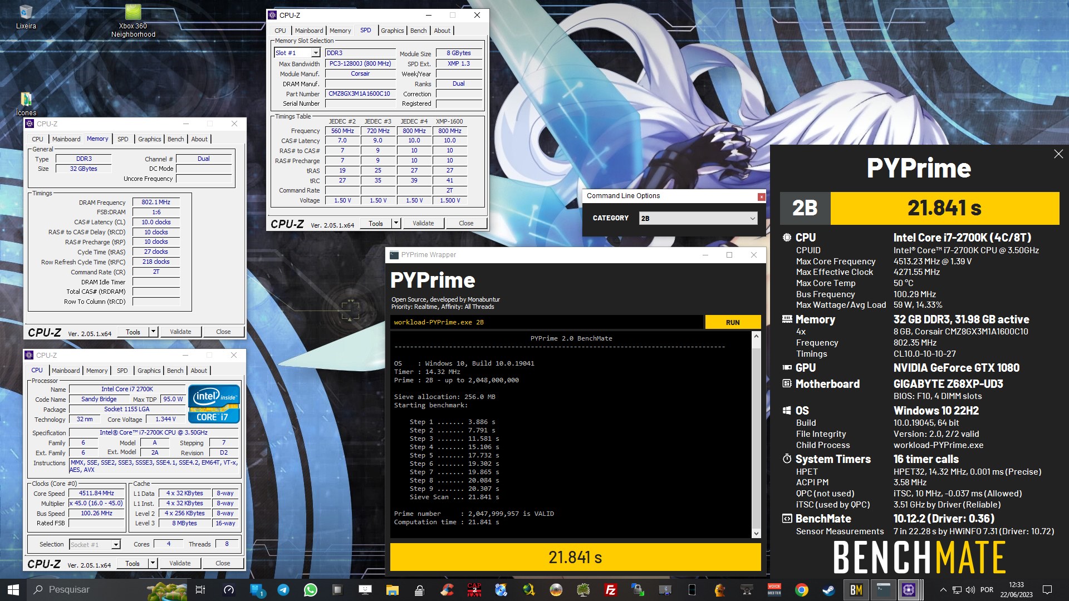1069x601 pixels.
Task: Launch WhatsApp from the taskbar
Action: (x=310, y=589)
